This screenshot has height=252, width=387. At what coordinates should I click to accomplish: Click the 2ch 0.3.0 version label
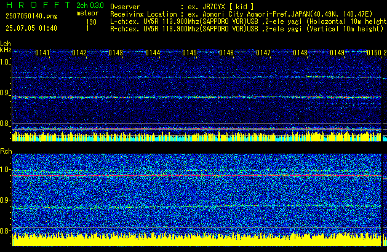click(x=90, y=6)
